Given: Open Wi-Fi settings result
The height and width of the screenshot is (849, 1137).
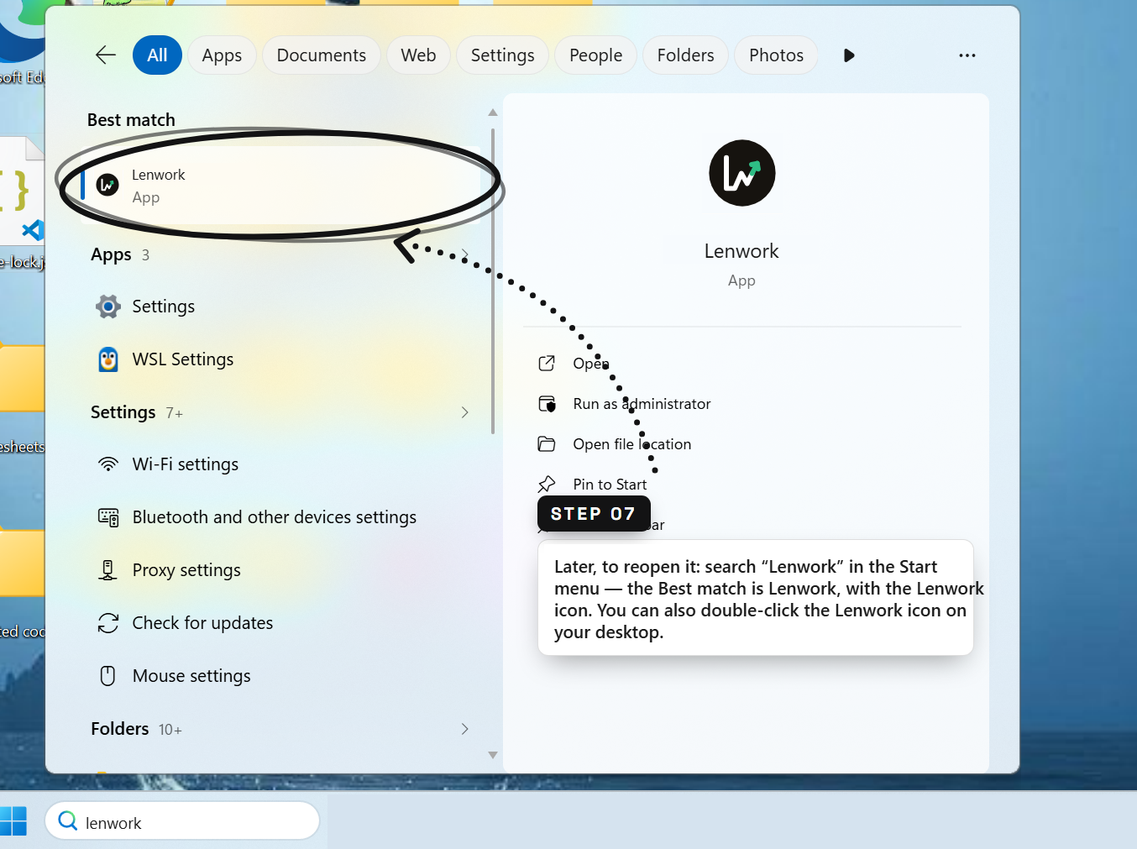Looking at the screenshot, I should click(x=280, y=464).
